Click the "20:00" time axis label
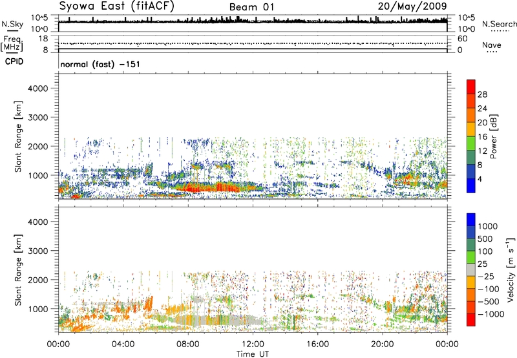Viewport: 517px width, 358px height. [383, 344]
